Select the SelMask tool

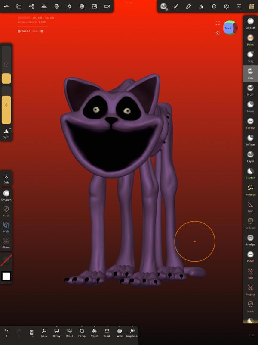pyautogui.click(x=250, y=223)
